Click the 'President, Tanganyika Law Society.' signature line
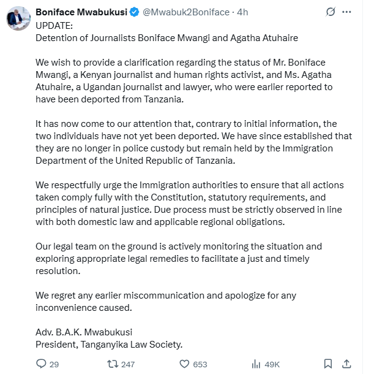Screen dimensions: 366x374 point(109,345)
